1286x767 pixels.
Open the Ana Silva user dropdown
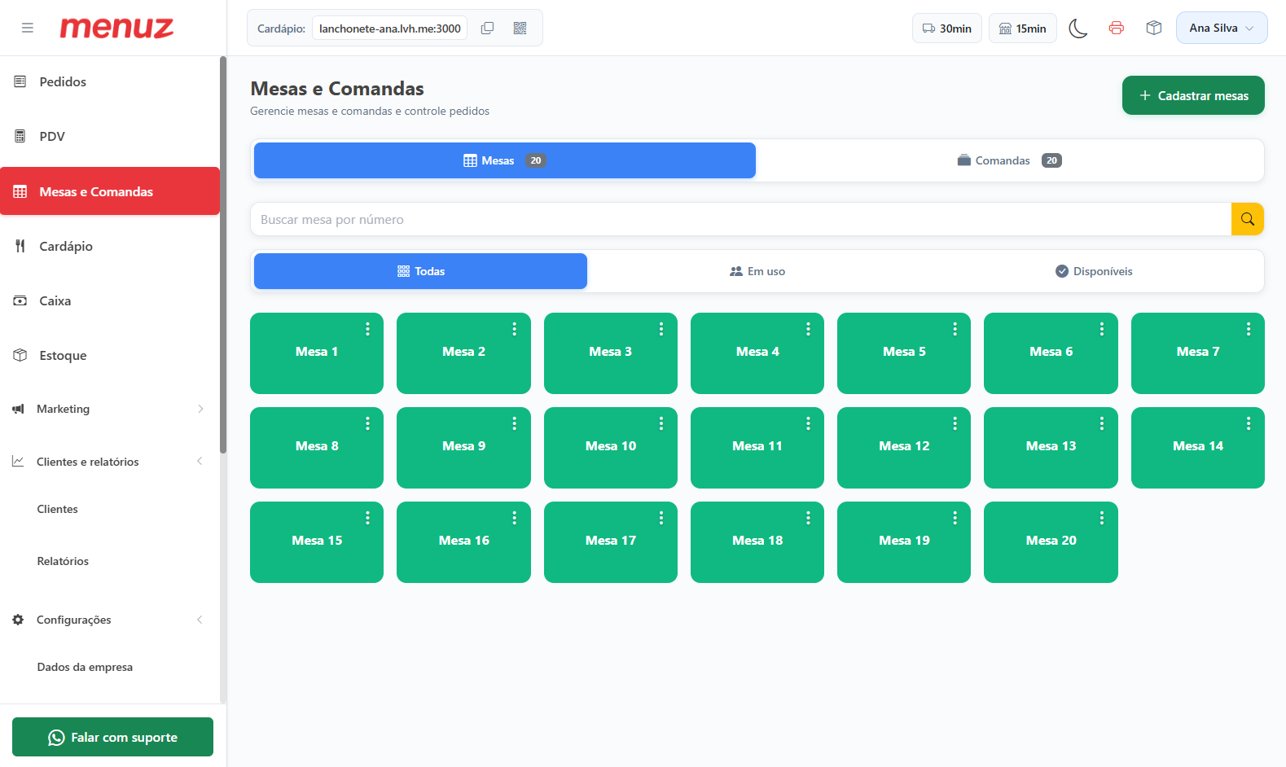(x=1222, y=28)
